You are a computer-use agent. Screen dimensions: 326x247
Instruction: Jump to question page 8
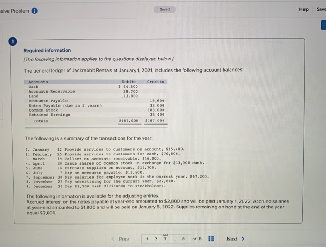pos(183,239)
